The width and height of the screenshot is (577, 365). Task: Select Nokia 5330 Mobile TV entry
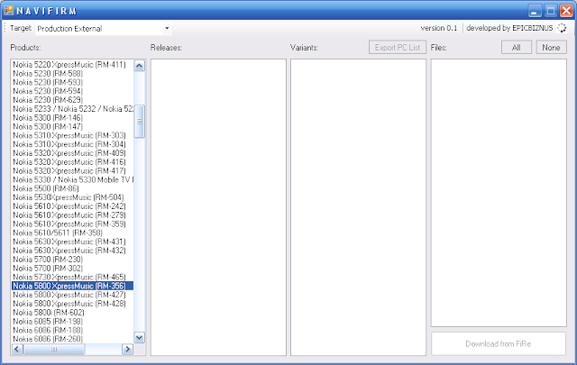pos(72,179)
